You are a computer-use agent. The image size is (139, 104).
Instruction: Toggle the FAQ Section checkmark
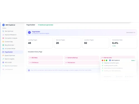(x=66, y=63)
